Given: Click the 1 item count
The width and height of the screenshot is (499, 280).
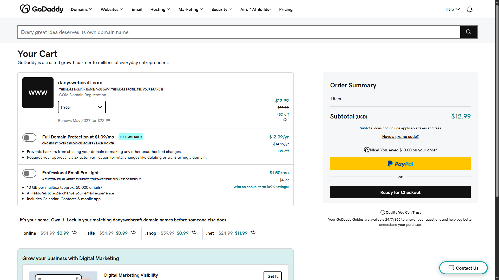Looking at the screenshot, I should click(x=336, y=99).
